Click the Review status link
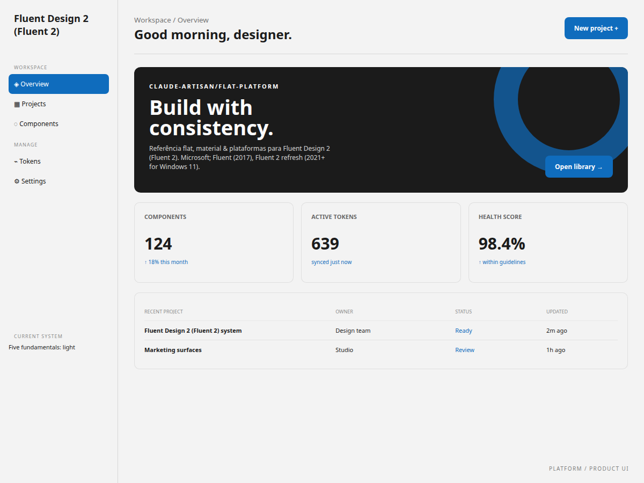 465,350
